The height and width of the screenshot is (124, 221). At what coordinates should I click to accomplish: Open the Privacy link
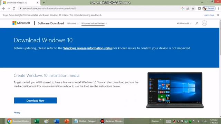(17, 113)
